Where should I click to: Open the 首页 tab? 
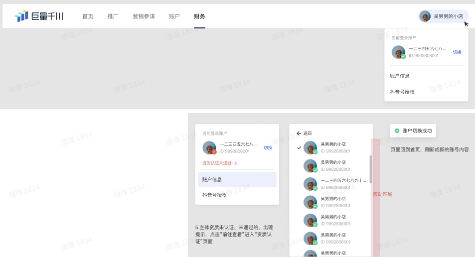click(88, 16)
